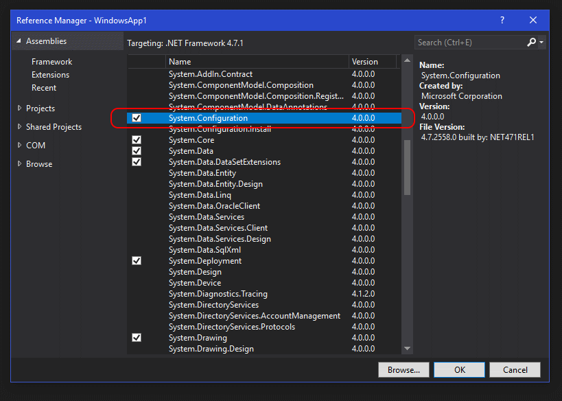Click the scrollbar down arrow
The height and width of the screenshot is (401, 562).
click(407, 348)
